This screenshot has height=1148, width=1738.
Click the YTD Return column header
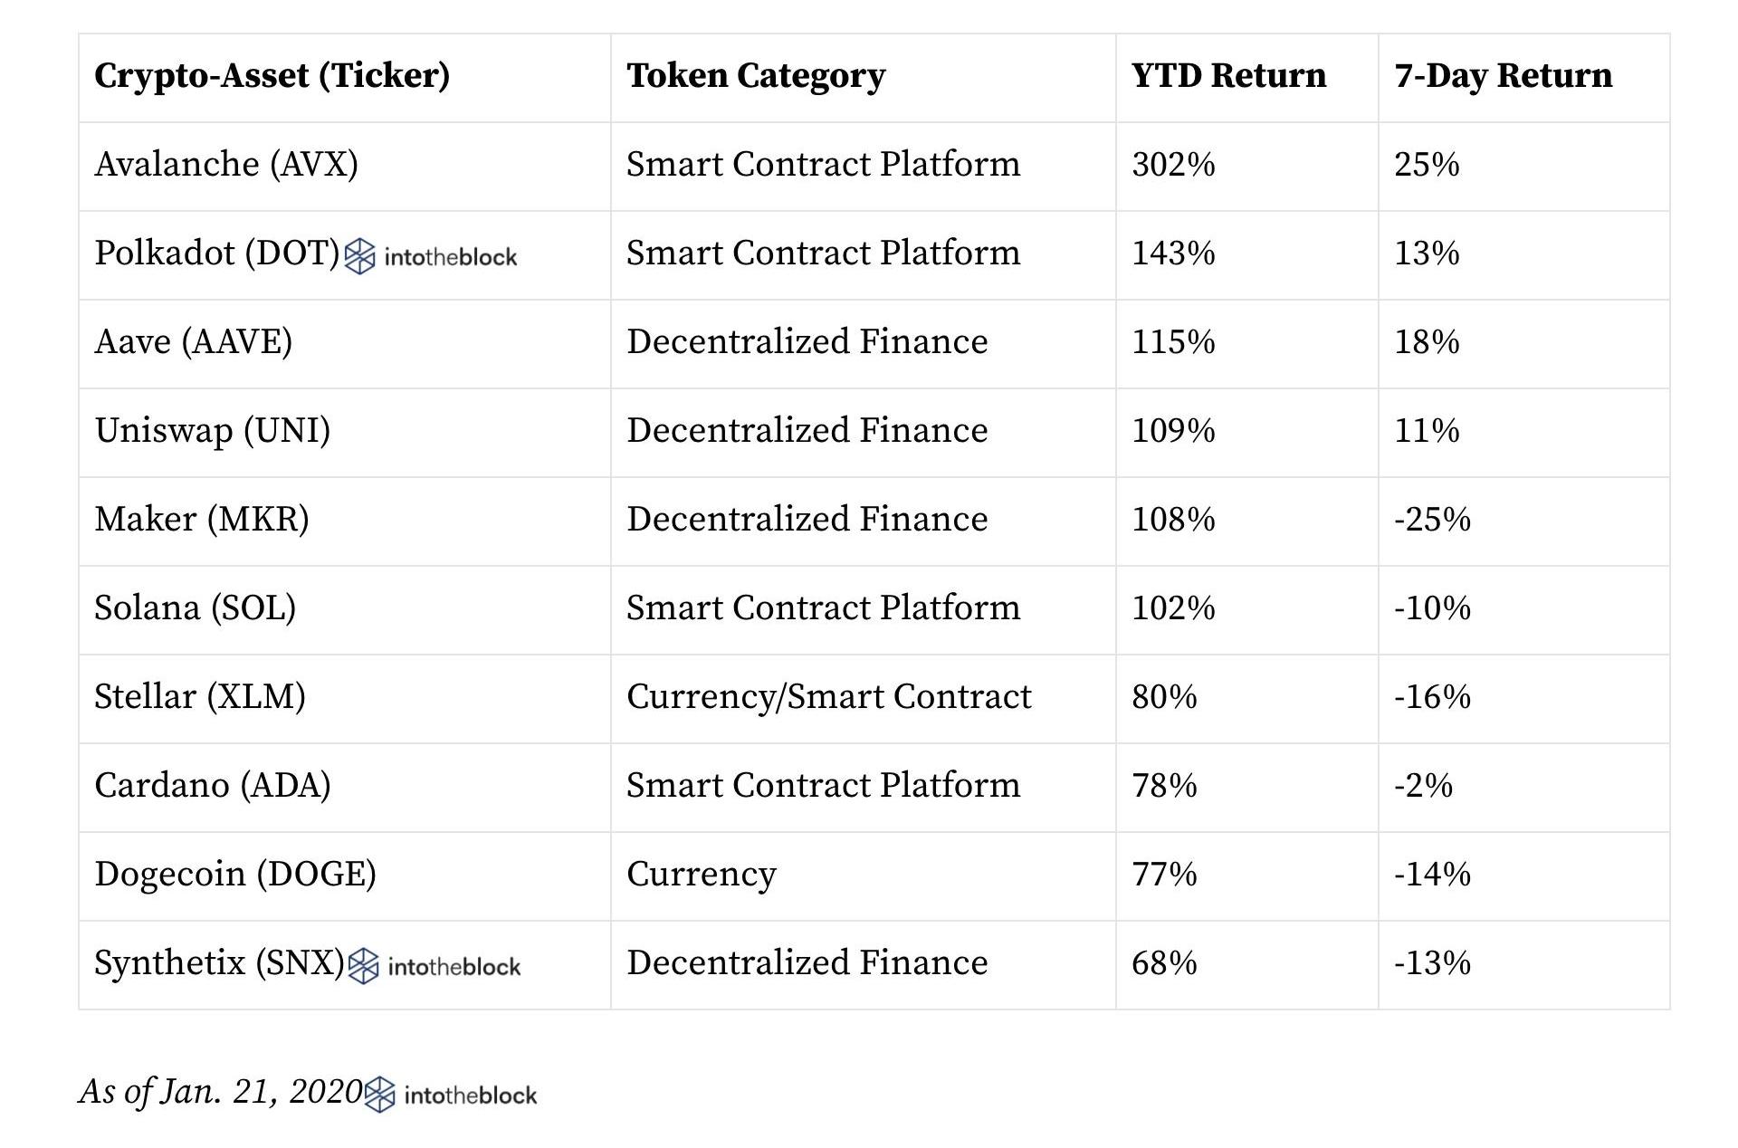coord(1228,76)
